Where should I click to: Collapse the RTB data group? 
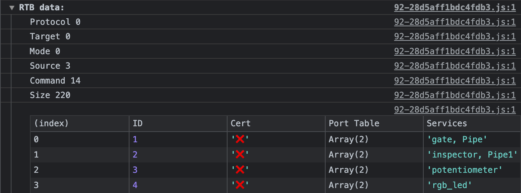(x=12, y=8)
